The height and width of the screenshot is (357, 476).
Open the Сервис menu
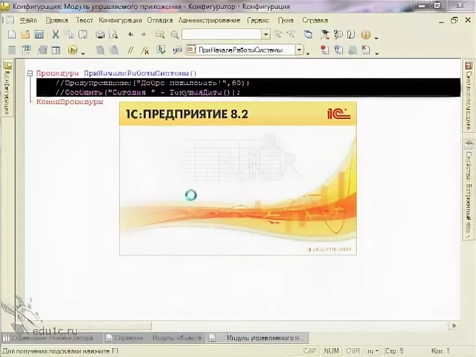[x=258, y=20]
